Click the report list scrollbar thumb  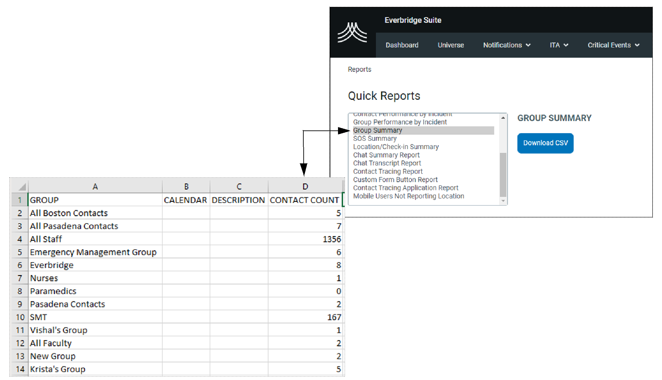[503, 175]
